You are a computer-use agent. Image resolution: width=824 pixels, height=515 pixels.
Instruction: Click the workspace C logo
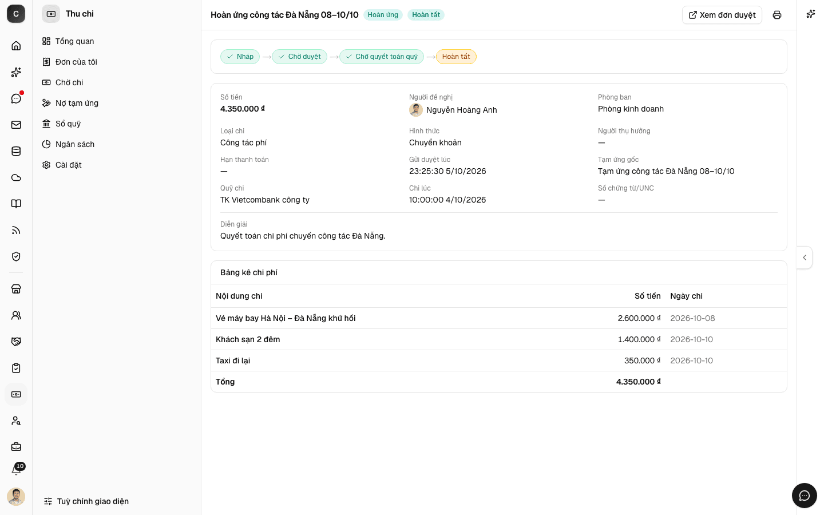[16, 14]
